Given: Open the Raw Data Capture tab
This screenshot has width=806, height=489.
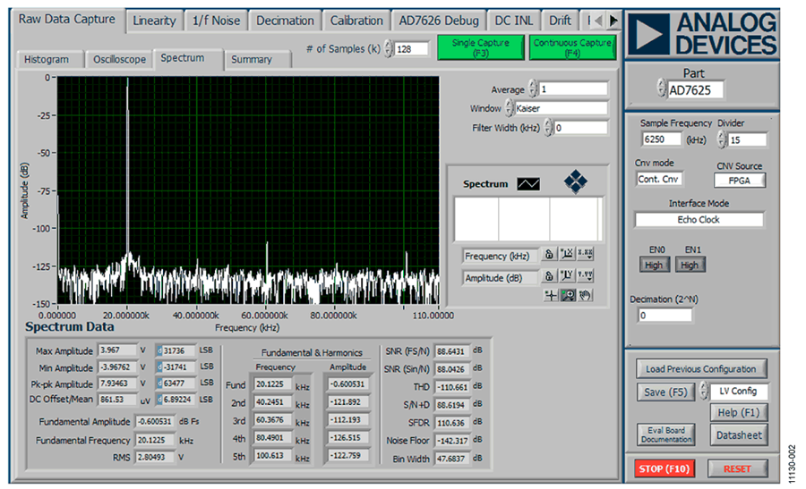Looking at the screenshot, I should tap(67, 20).
